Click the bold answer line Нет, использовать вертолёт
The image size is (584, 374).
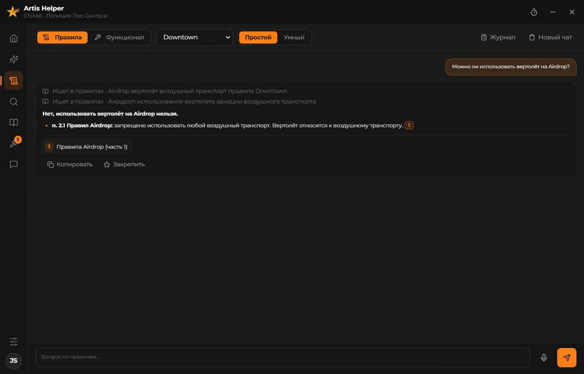click(x=110, y=113)
